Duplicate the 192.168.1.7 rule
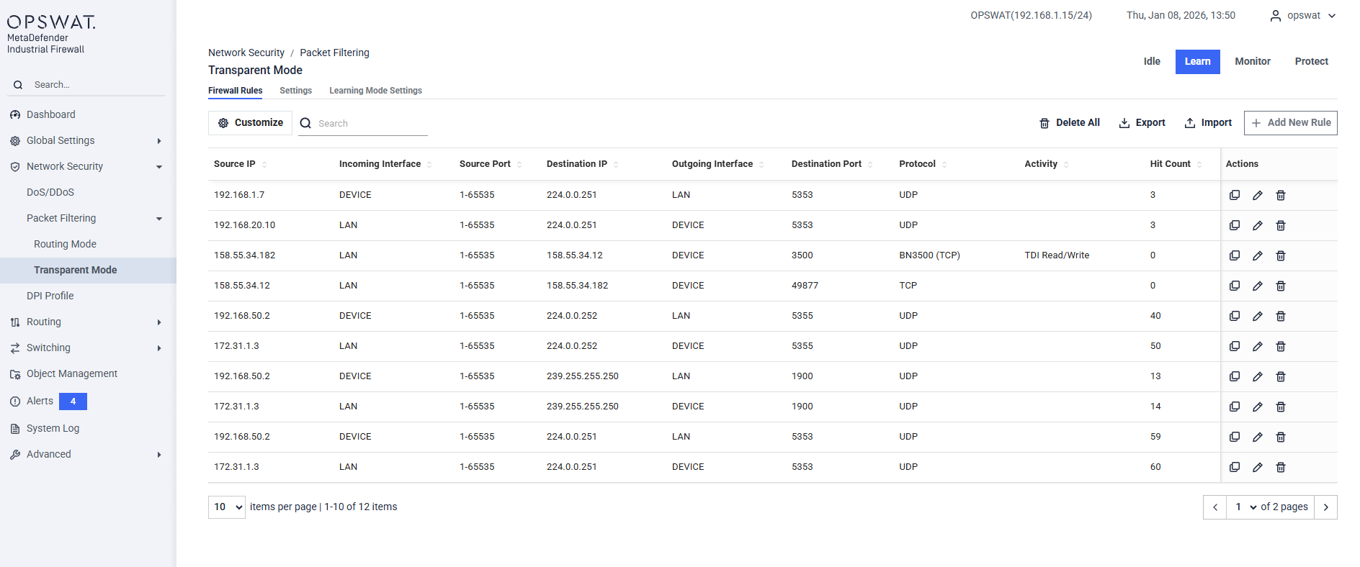 click(1235, 195)
